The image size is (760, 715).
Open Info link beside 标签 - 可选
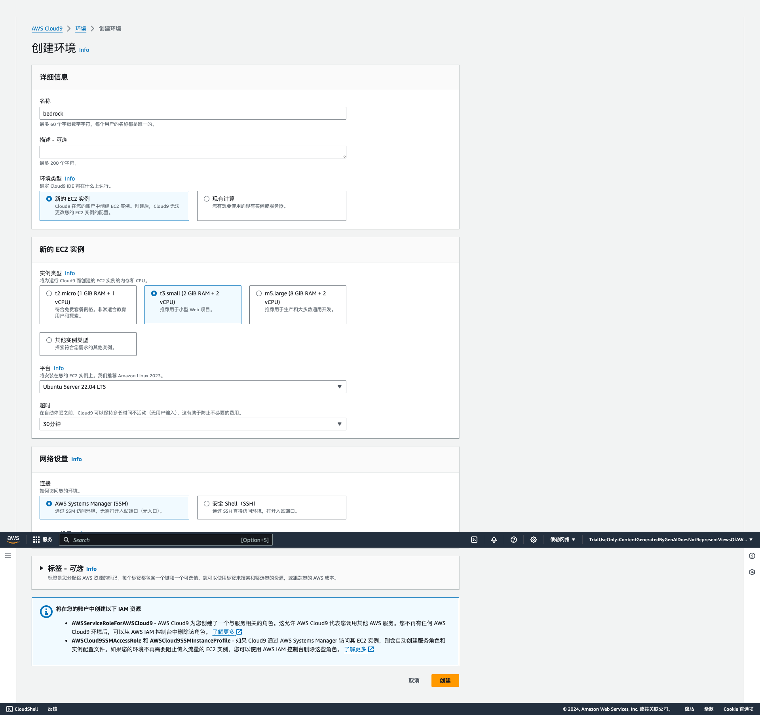point(91,569)
